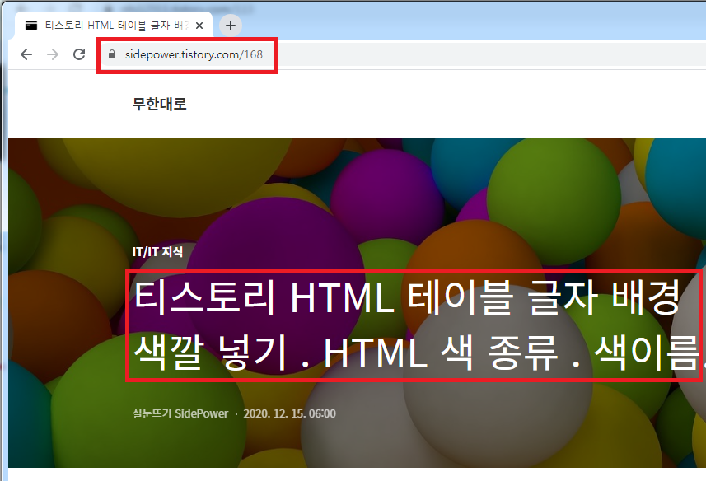The image size is (706, 481).
Task: Open a new tab with the plus button
Action: coord(231,26)
